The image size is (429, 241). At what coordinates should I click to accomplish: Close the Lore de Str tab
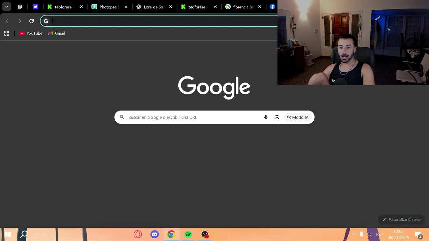171,7
